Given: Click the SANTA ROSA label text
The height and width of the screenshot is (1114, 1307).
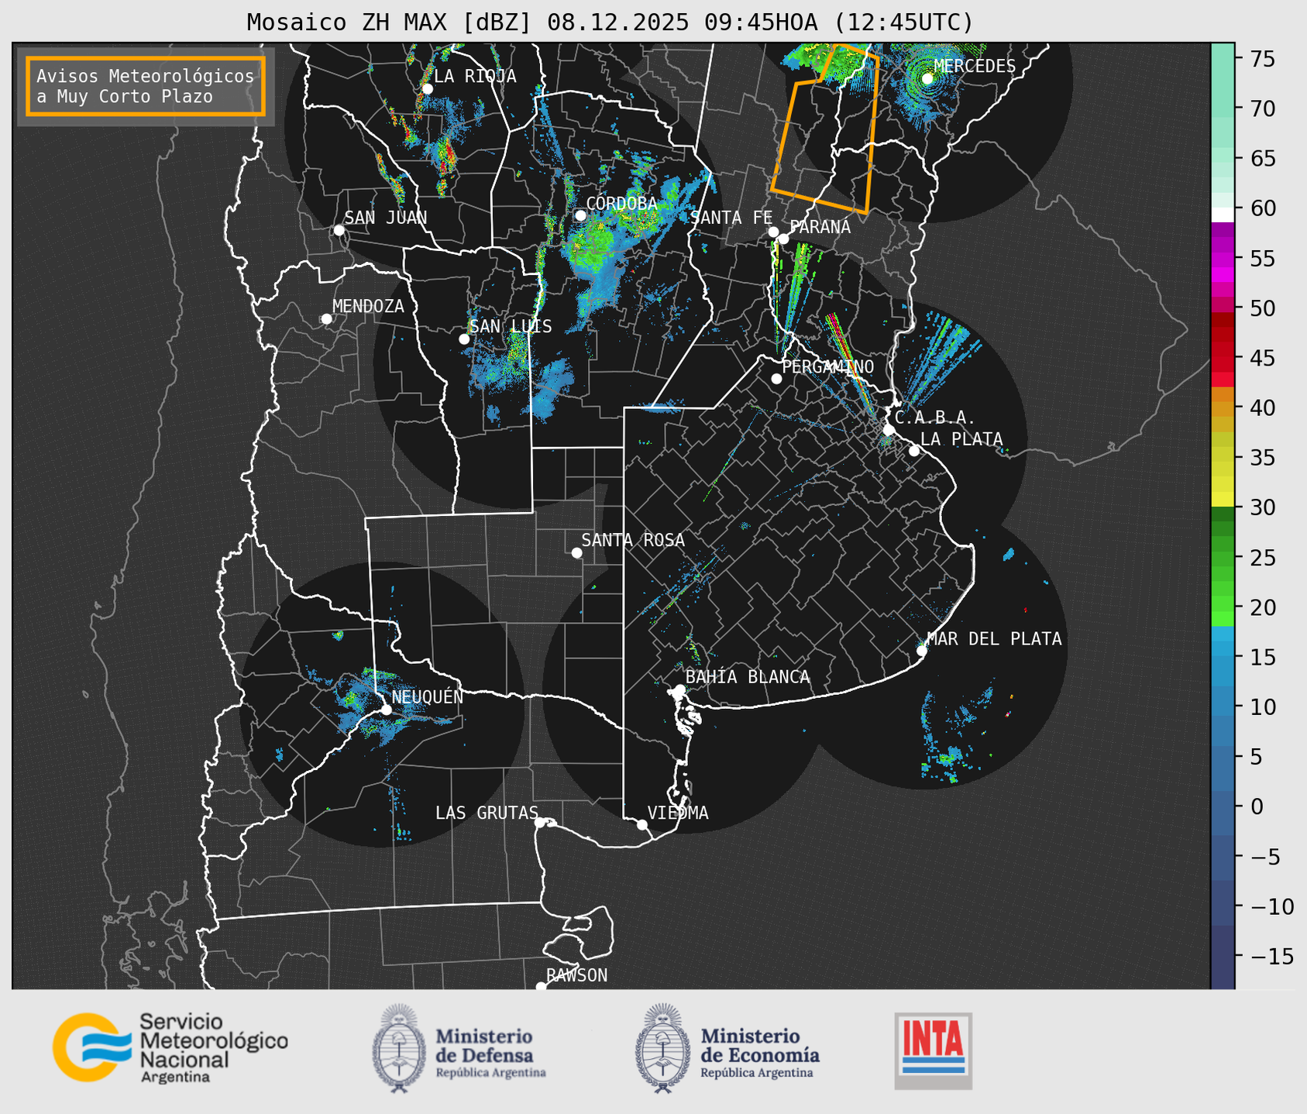Looking at the screenshot, I should pyautogui.click(x=633, y=540).
